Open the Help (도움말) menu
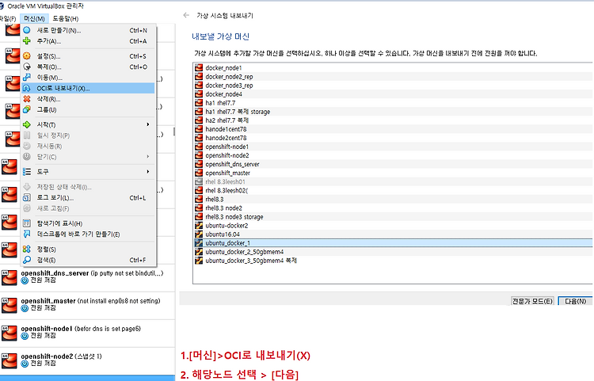Viewport: 594px width, 381px height. 66,18
